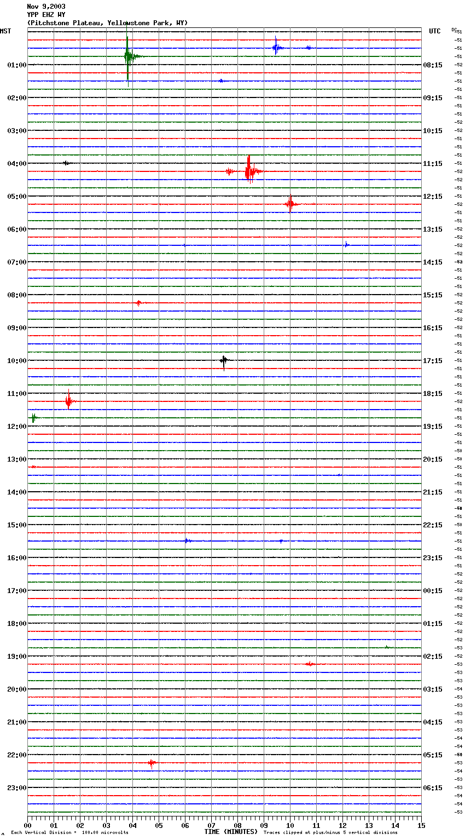This screenshot has width=465, height=840.
Task: Click the blue event near minute 6 on the 15:30 MST trace
Action: 187,540
